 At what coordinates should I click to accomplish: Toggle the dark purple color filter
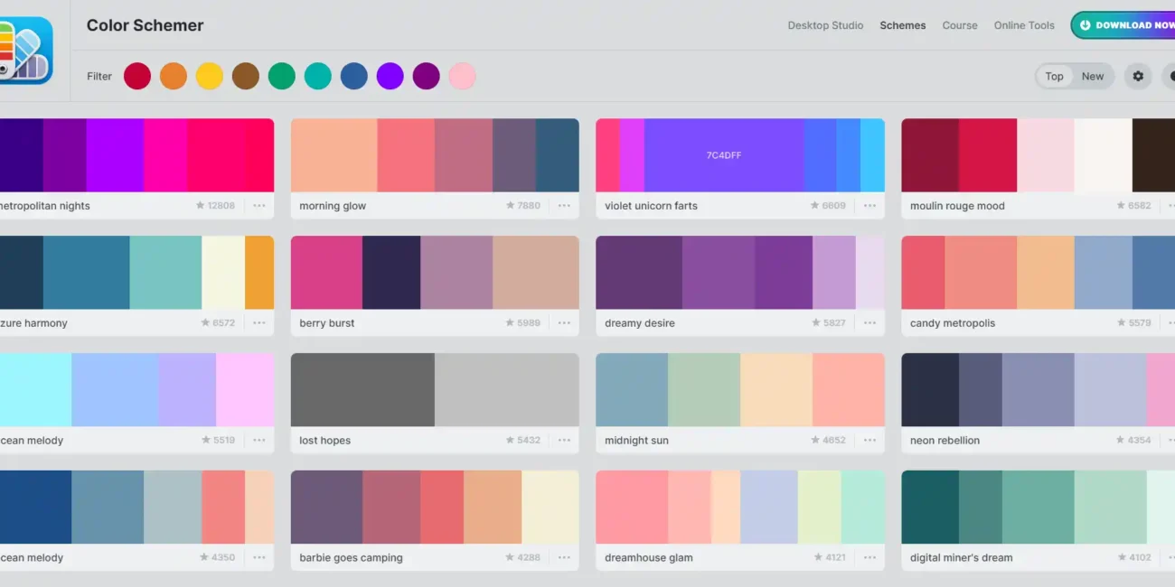tap(427, 76)
